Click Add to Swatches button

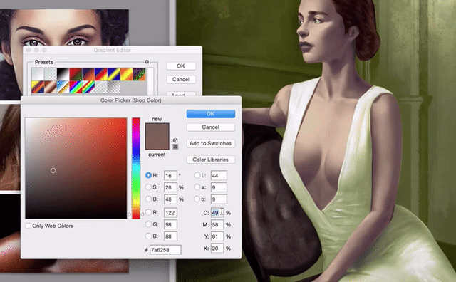click(x=211, y=143)
